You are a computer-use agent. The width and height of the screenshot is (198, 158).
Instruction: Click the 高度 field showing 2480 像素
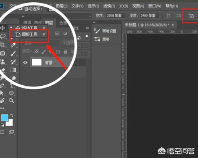(x=149, y=16)
